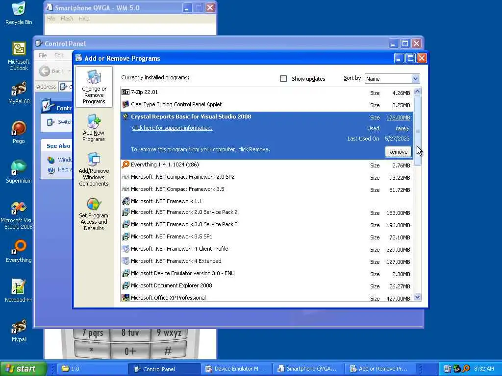Click the ClearType Tuning Control Panel Applet icon
The width and height of the screenshot is (502, 376).
125,105
